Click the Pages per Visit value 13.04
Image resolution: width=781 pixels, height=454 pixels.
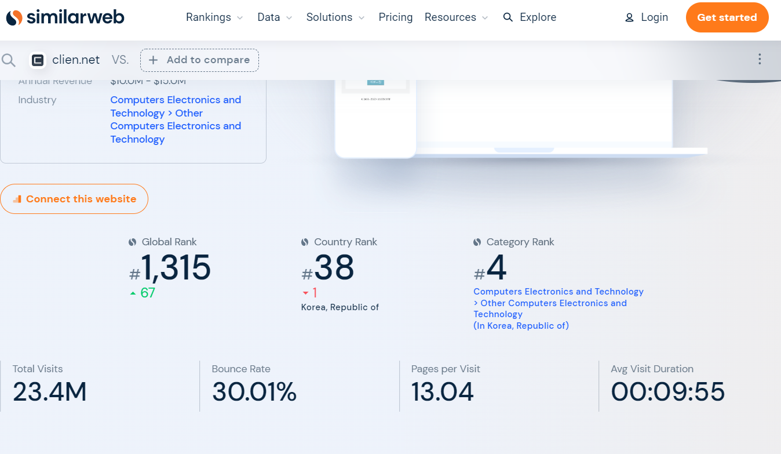[x=443, y=393]
